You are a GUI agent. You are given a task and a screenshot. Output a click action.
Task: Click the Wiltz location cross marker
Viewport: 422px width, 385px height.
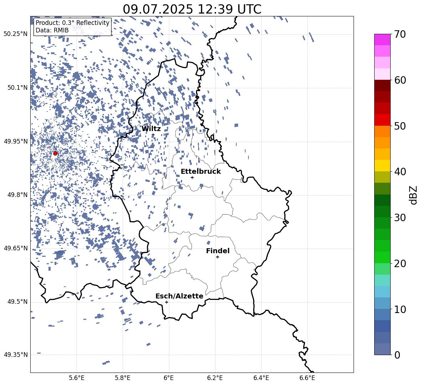(153, 135)
